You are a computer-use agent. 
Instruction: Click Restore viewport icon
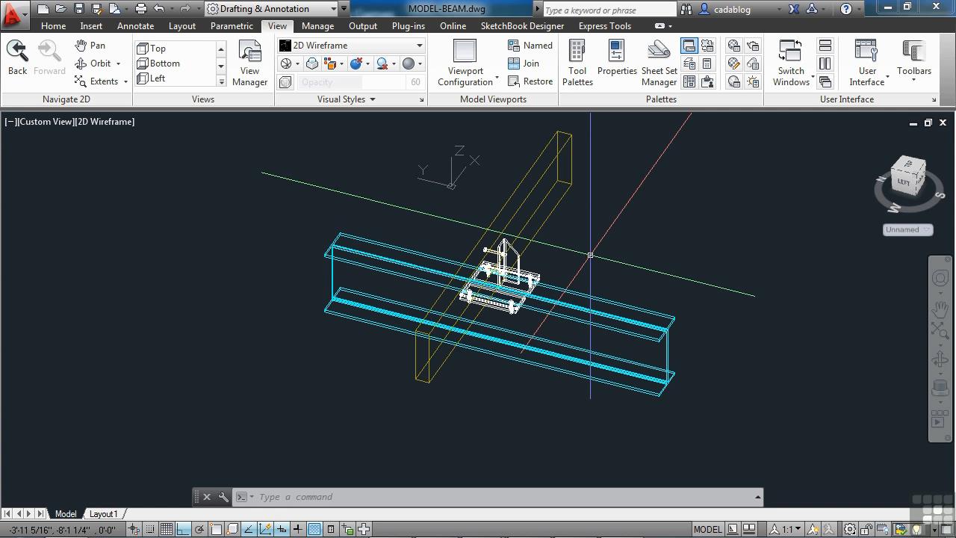[530, 81]
